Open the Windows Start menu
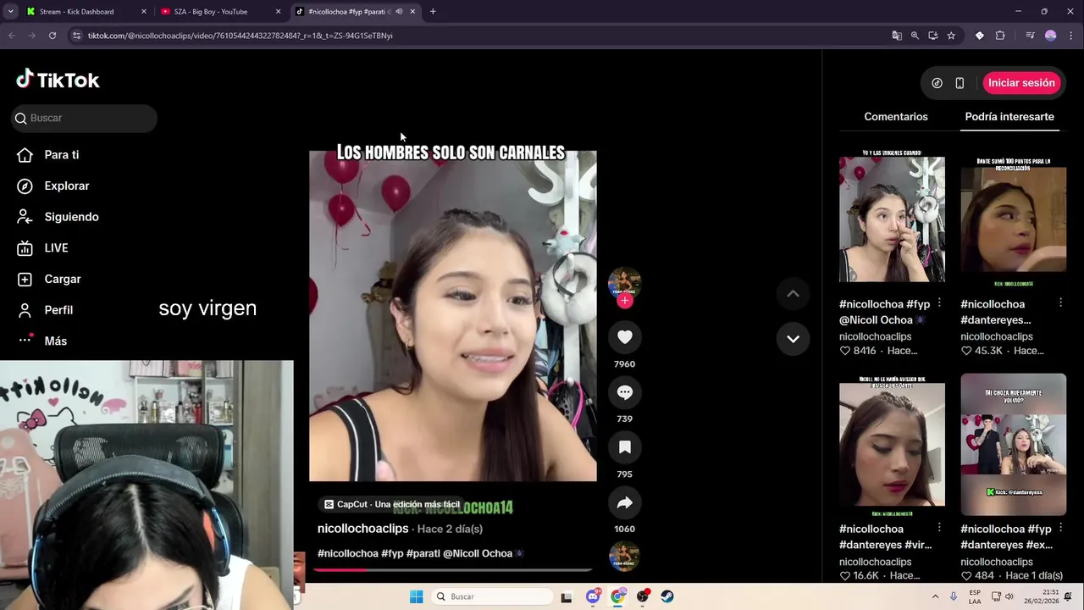The width and height of the screenshot is (1084, 610). [416, 596]
